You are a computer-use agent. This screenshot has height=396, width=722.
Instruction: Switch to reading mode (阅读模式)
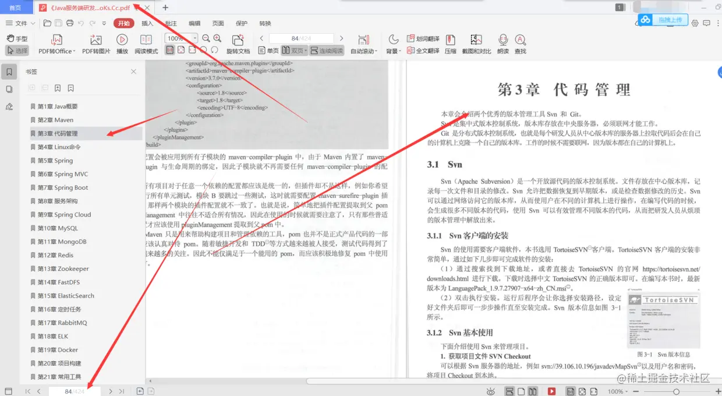point(146,44)
